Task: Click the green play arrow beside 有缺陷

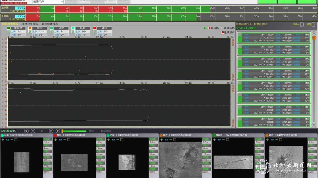Action: coord(205,28)
